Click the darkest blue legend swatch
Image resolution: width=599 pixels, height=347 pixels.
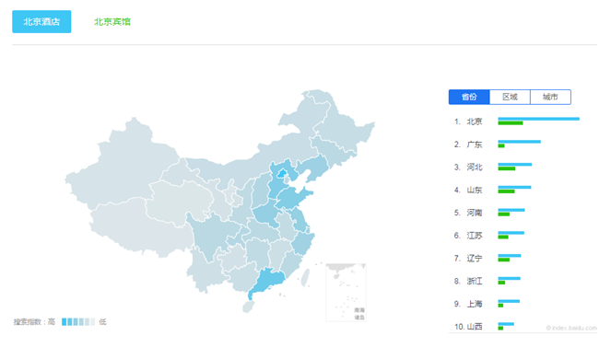(x=65, y=322)
